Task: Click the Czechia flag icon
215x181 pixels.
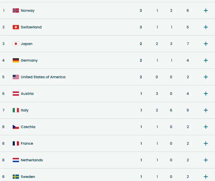Action: pyautogui.click(x=16, y=127)
